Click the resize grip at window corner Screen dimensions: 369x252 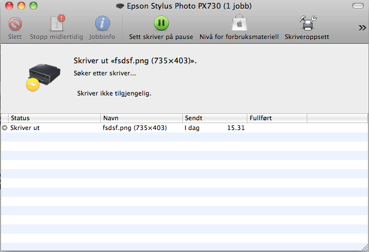click(x=365, y=247)
